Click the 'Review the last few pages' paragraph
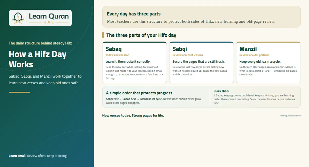This screenshot has width=309, height=167. 200,71
